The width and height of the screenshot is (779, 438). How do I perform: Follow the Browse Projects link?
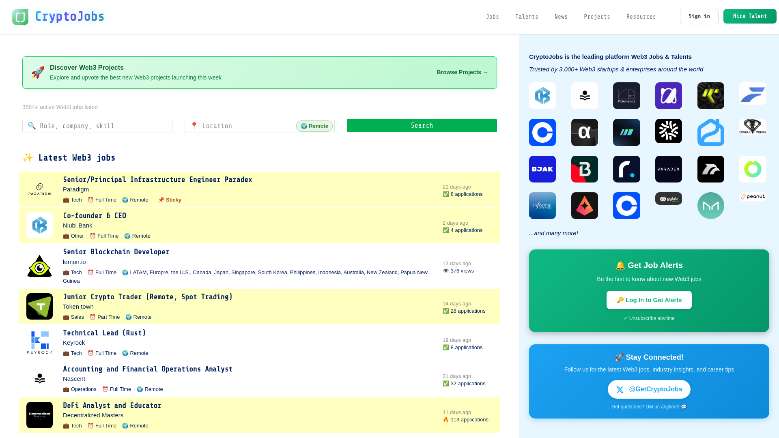click(463, 72)
